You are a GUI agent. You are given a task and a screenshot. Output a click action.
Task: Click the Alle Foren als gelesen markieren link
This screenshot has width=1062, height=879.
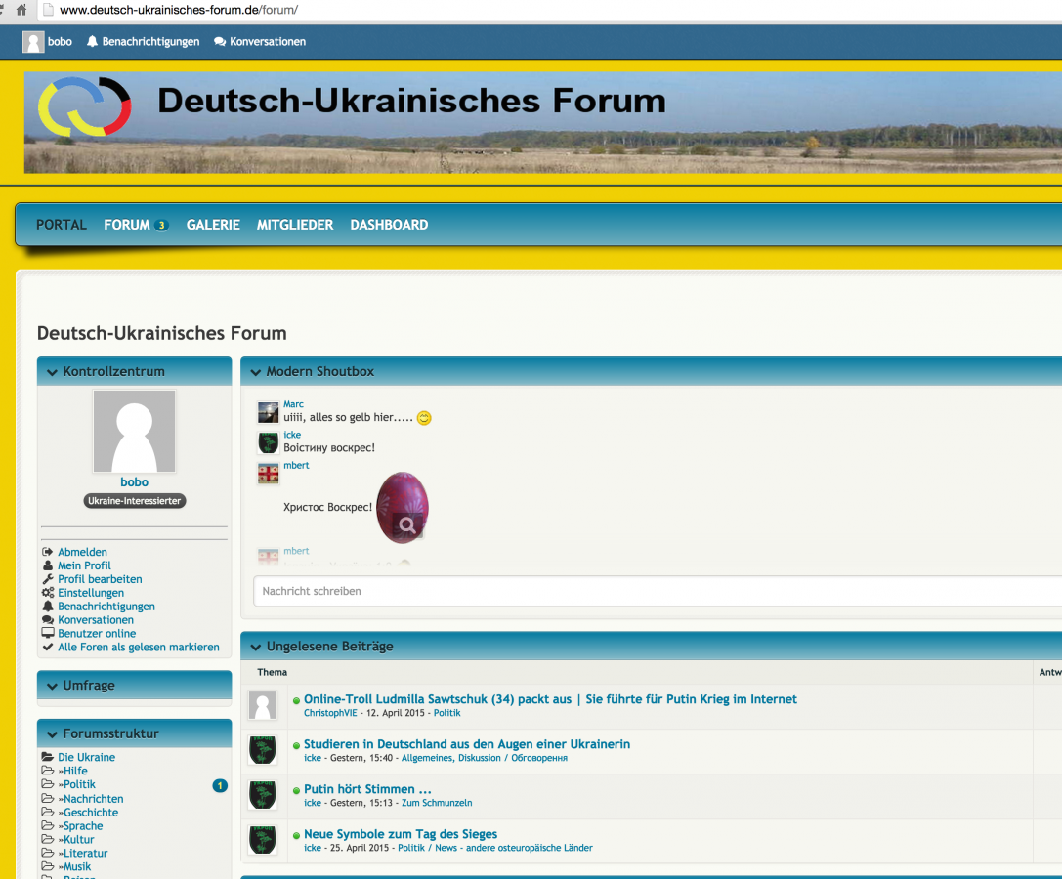(x=139, y=647)
